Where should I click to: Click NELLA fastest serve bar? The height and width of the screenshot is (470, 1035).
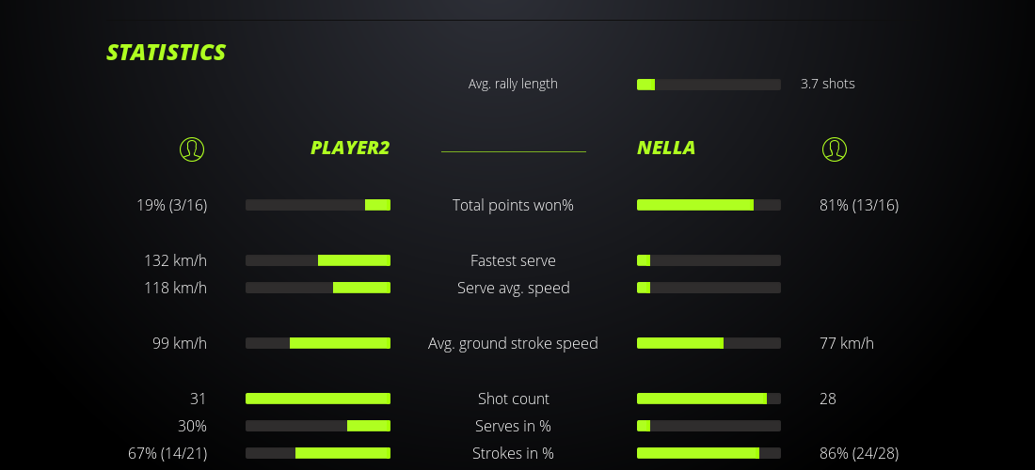[709, 260]
